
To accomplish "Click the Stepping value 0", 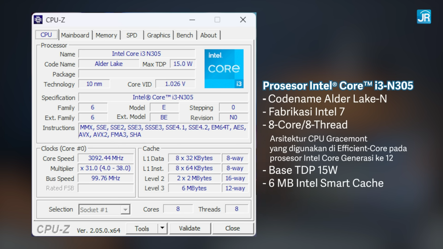I will point(233,107).
